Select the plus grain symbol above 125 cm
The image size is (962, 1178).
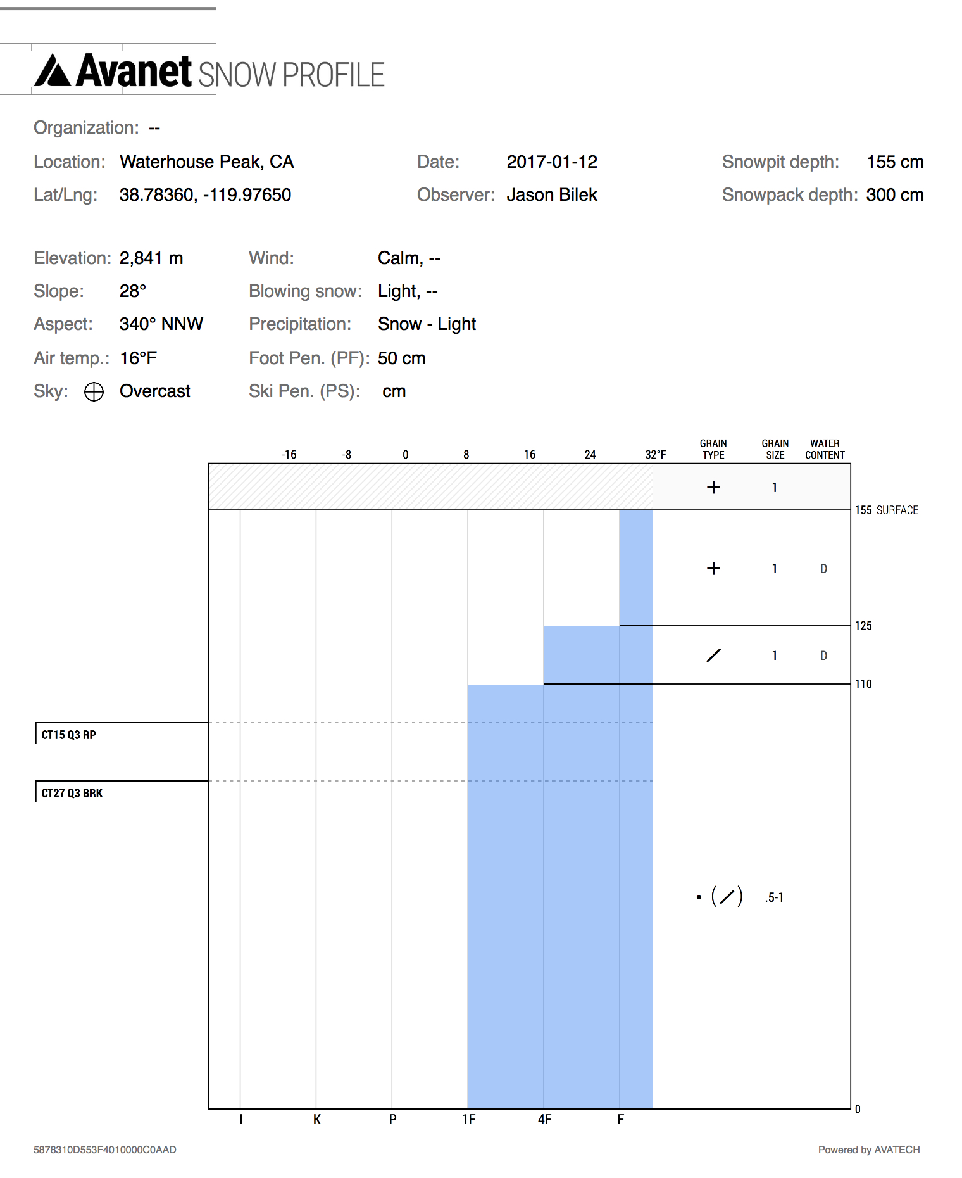[713, 568]
